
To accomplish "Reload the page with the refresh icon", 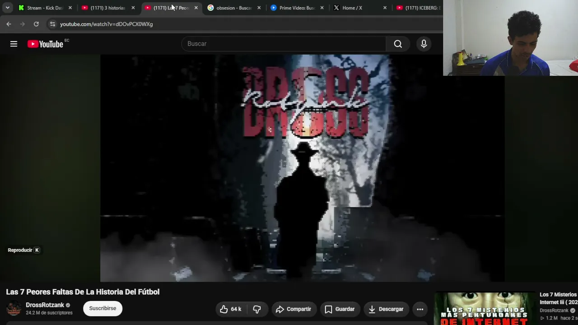I will (x=36, y=24).
